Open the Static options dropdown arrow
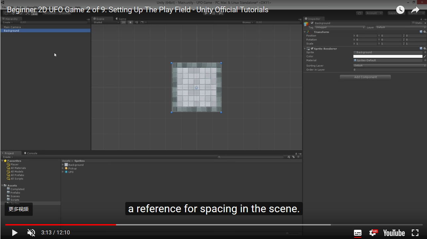This screenshot has height=239, width=427. tap(425, 23)
